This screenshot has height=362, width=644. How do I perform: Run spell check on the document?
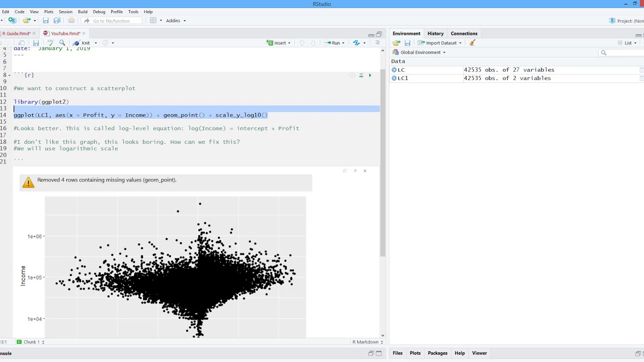click(51, 43)
